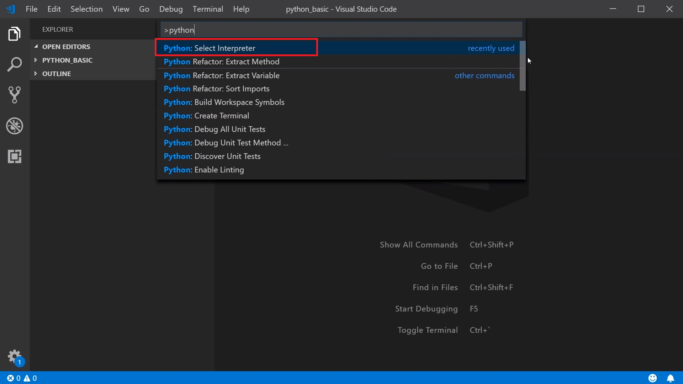Click errors and warnings status indicator
This screenshot has width=683, height=384.
click(22, 378)
